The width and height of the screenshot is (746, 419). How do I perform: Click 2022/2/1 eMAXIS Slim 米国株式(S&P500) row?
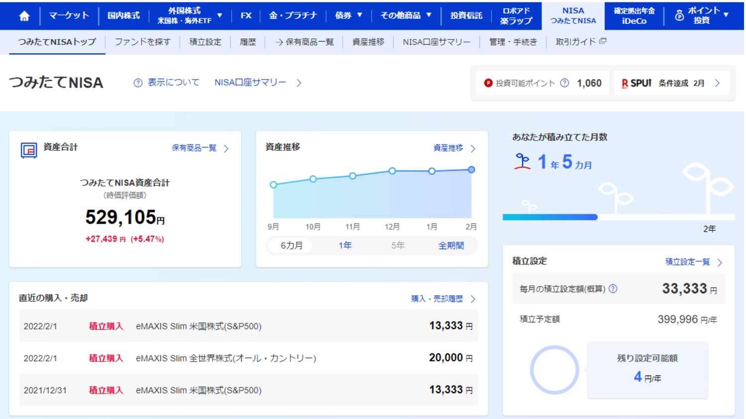pyautogui.click(x=248, y=326)
